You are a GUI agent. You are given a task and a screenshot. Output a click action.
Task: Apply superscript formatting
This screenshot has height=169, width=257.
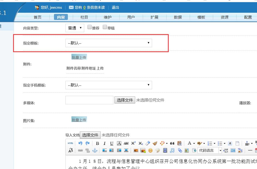[x=134, y=143]
